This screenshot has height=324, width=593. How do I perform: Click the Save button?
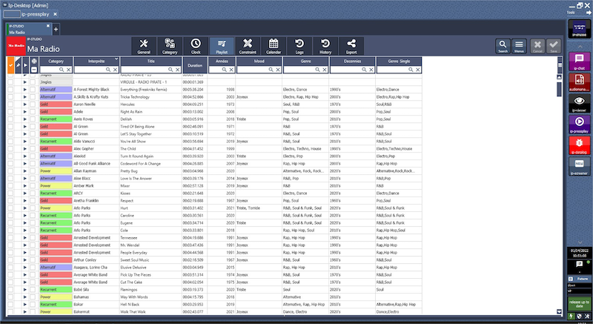point(554,46)
